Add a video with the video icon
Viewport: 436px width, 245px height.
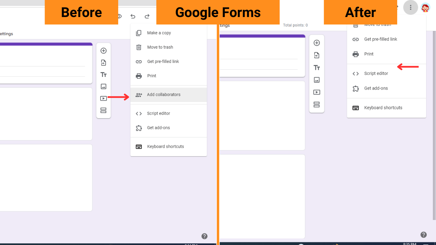[103, 98]
